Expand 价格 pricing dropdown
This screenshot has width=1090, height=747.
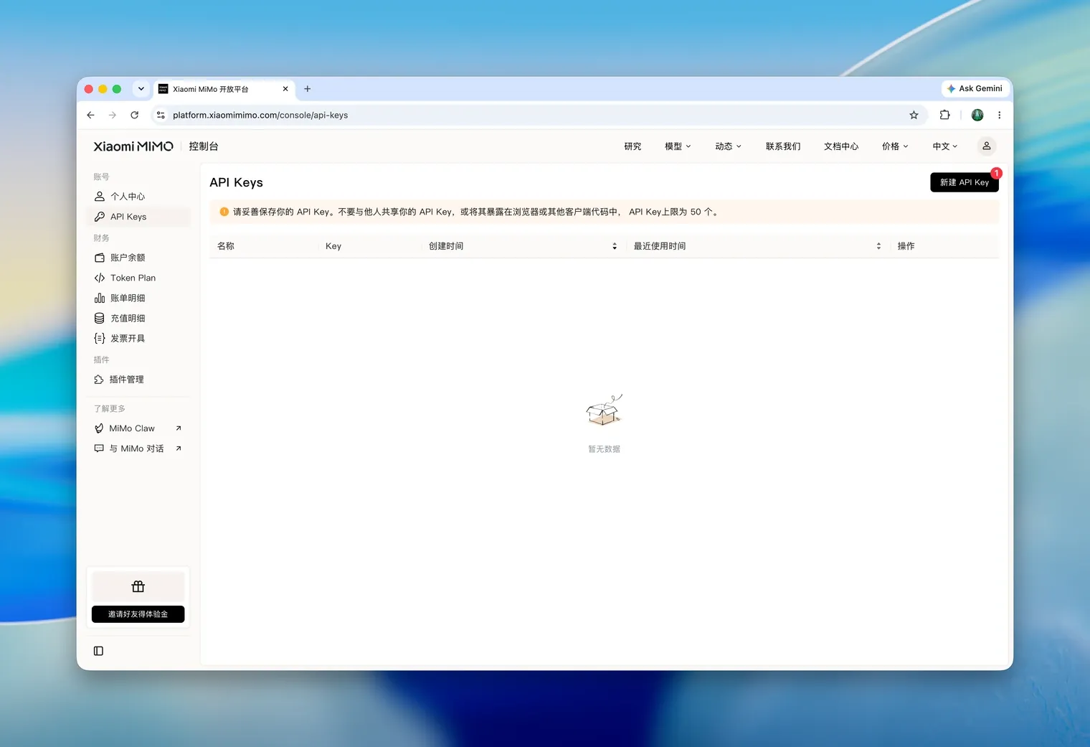pyautogui.click(x=895, y=146)
